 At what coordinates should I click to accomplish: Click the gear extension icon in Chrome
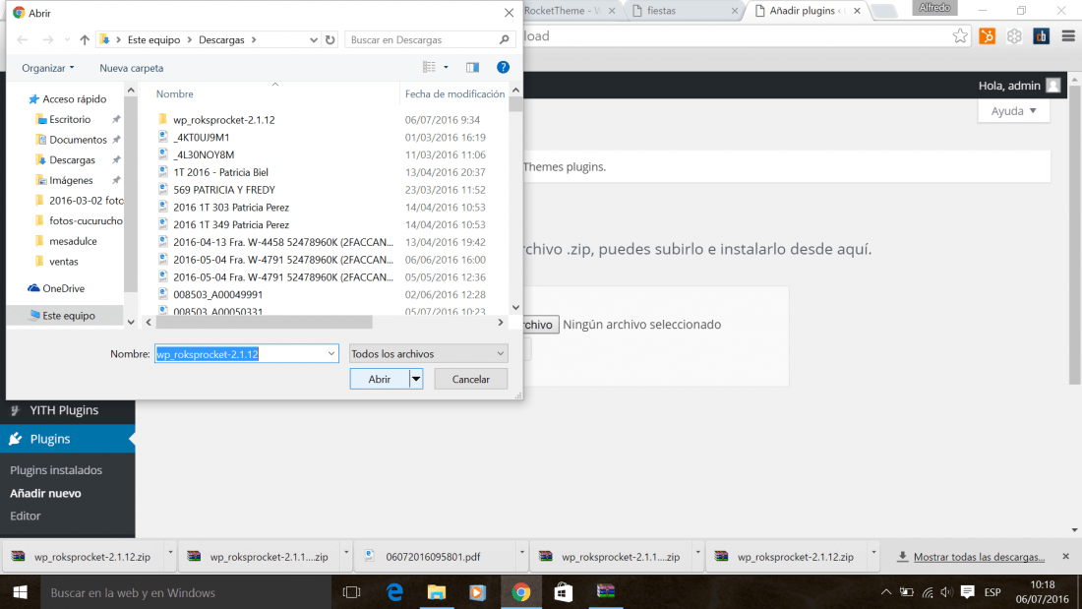[x=1014, y=35]
